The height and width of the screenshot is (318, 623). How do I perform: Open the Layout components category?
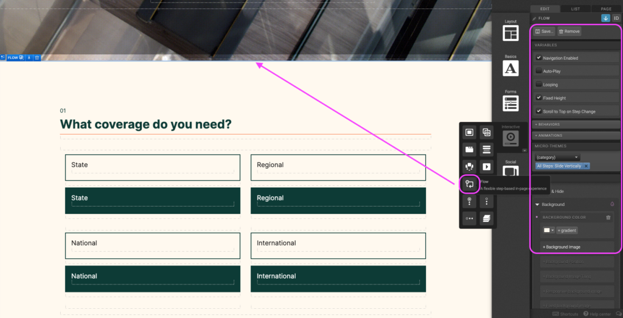(510, 30)
